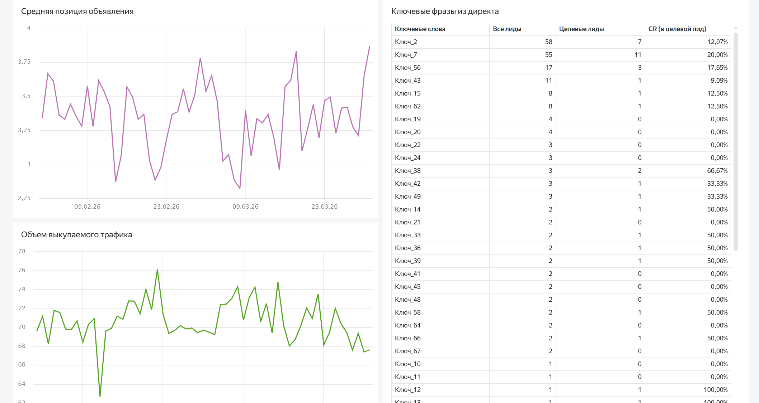Click the scrollbar up arrow beside table
759x403 pixels.
736,28
